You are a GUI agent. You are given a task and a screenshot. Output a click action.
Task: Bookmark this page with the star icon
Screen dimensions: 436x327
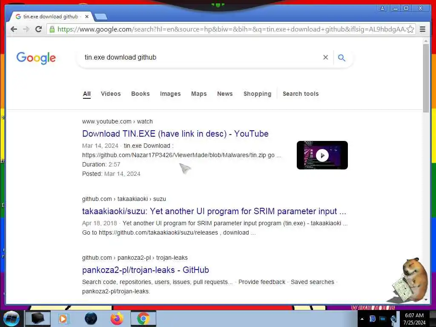410,29
